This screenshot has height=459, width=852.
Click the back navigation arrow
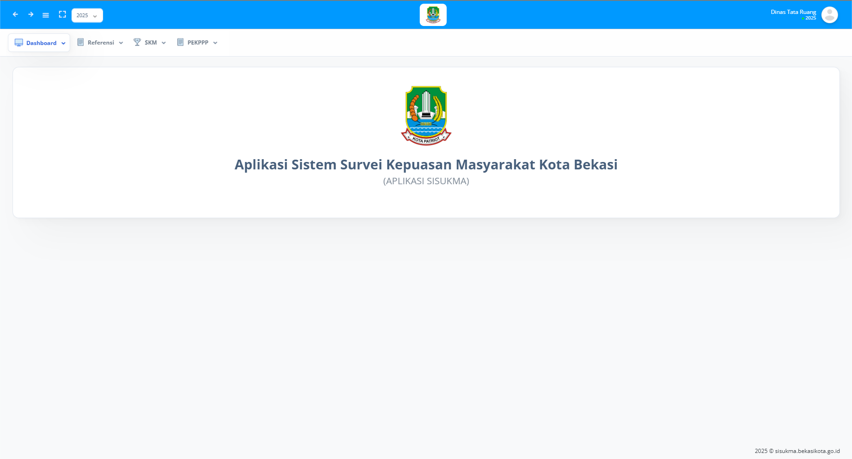[x=15, y=14]
